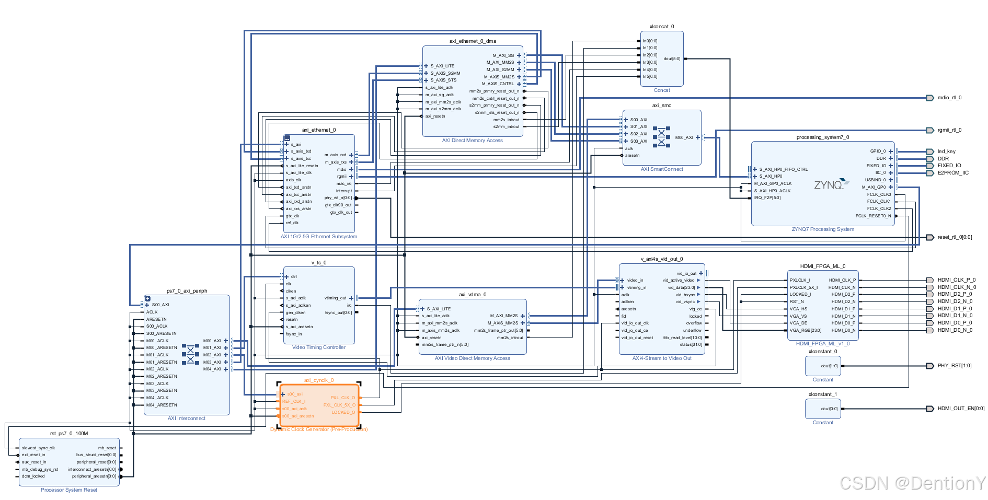
Task: Expand the S_AXIS_S2MM interface pin
Action: pos(426,73)
